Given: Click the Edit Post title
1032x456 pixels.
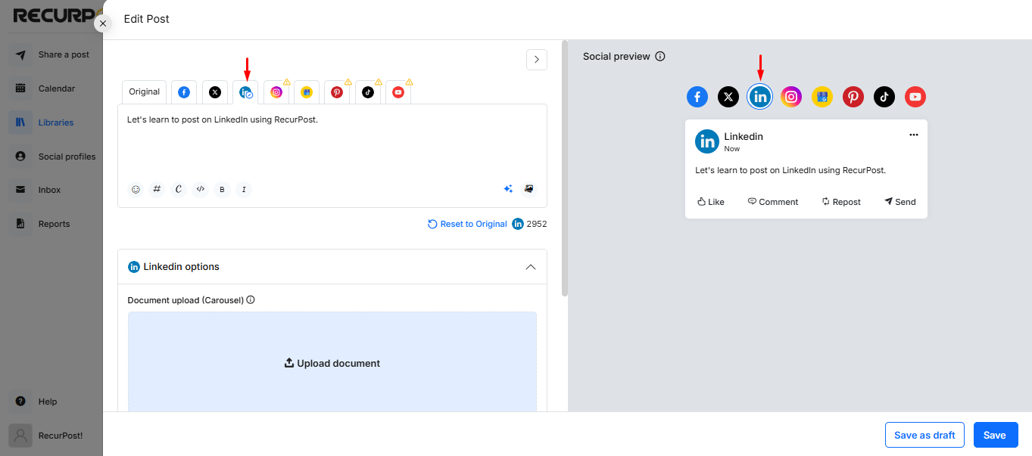Looking at the screenshot, I should tap(147, 19).
